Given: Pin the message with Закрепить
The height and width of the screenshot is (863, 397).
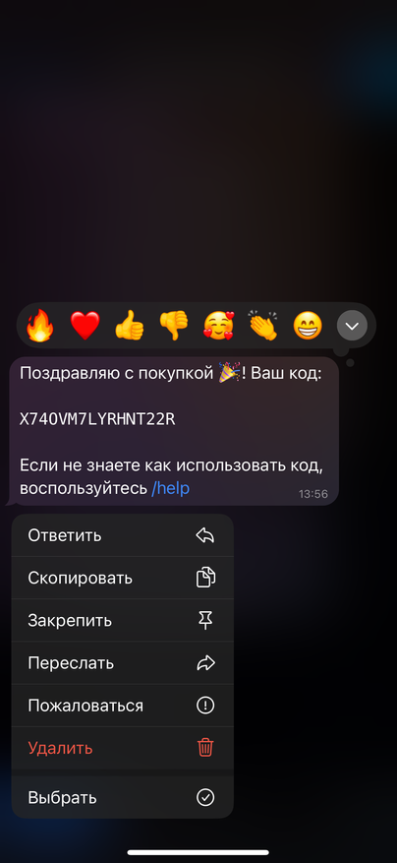Looking at the screenshot, I should 123,620.
